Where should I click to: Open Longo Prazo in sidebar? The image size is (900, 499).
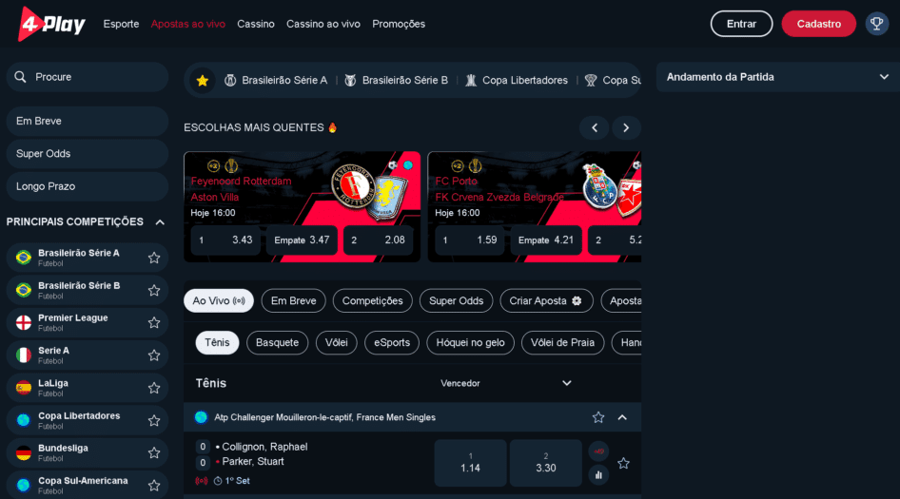point(88,186)
